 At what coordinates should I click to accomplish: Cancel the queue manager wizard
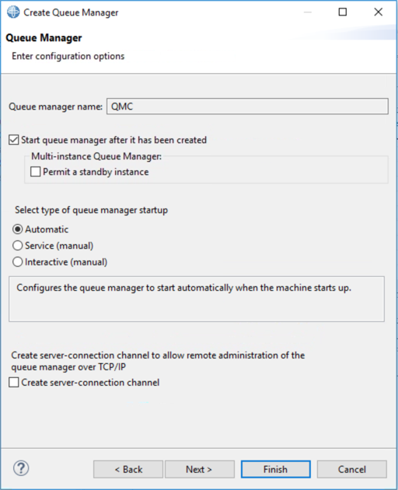pyautogui.click(x=352, y=469)
